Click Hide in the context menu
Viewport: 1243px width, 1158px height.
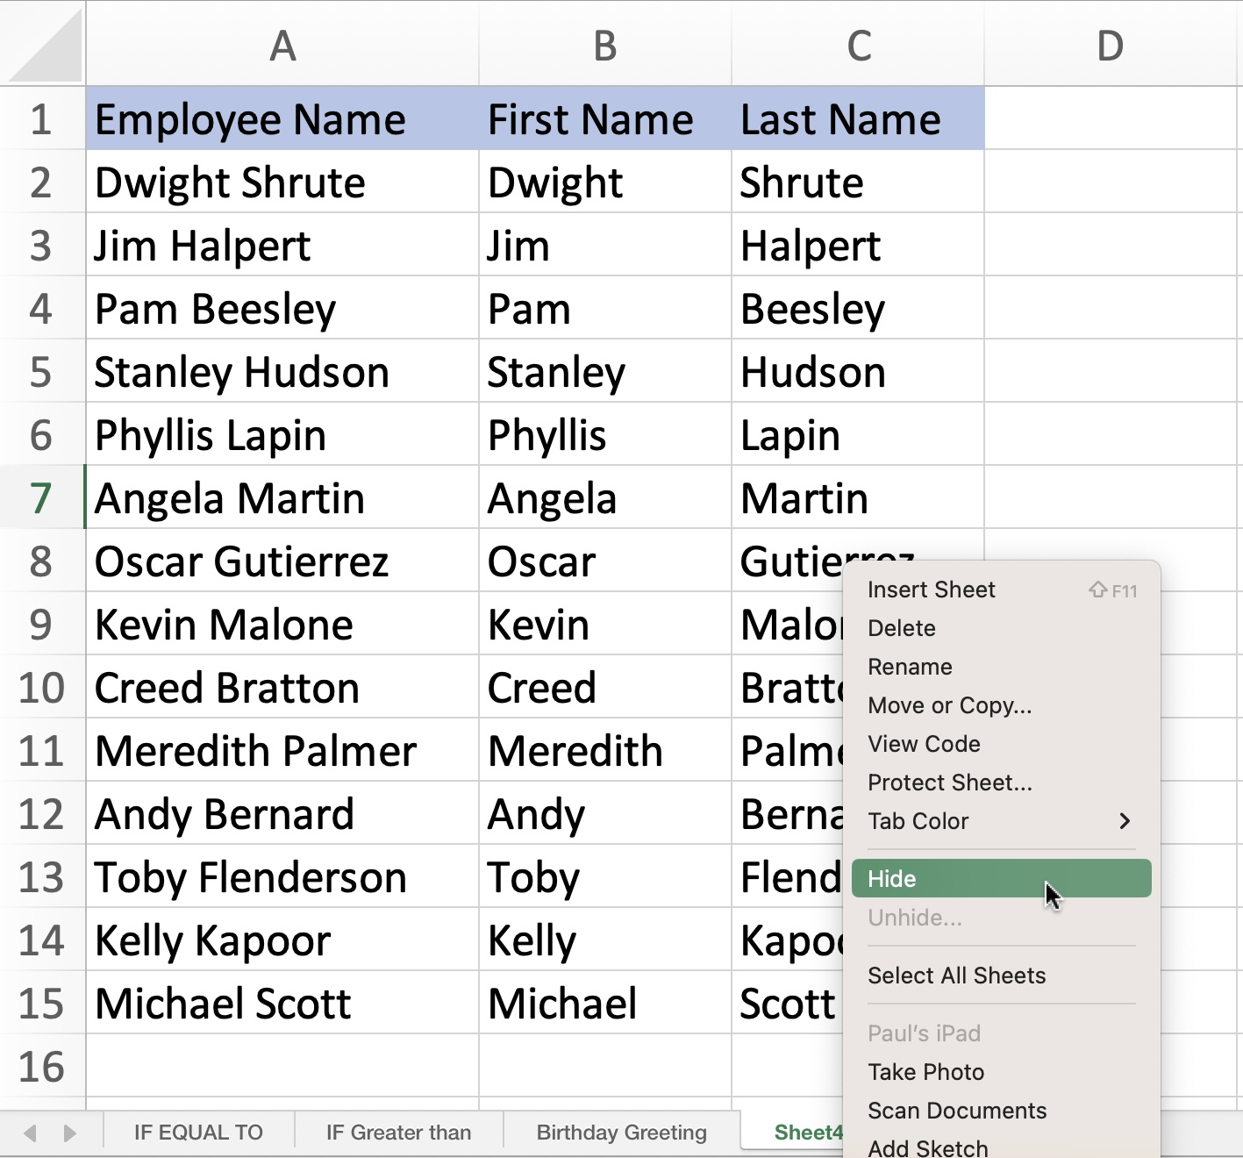coord(1001,878)
